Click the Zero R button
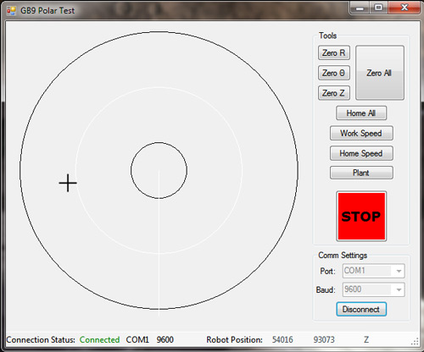Image resolution: width=424 pixels, height=352 pixels. coord(334,52)
